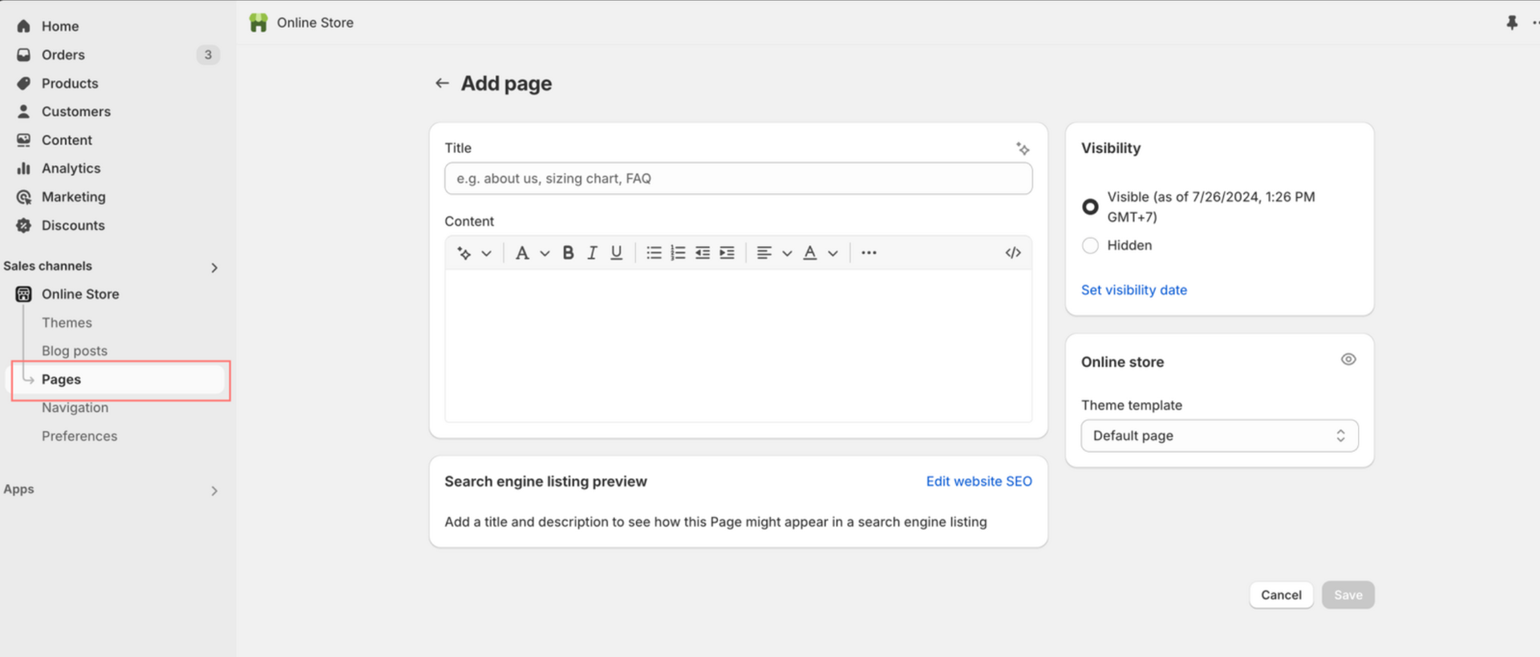1540x657 pixels.
Task: Click the AI generate sparkle icon in editor toolbar
Action: pos(464,253)
